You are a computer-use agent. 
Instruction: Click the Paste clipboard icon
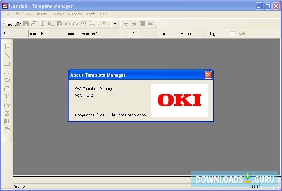(x=59, y=23)
